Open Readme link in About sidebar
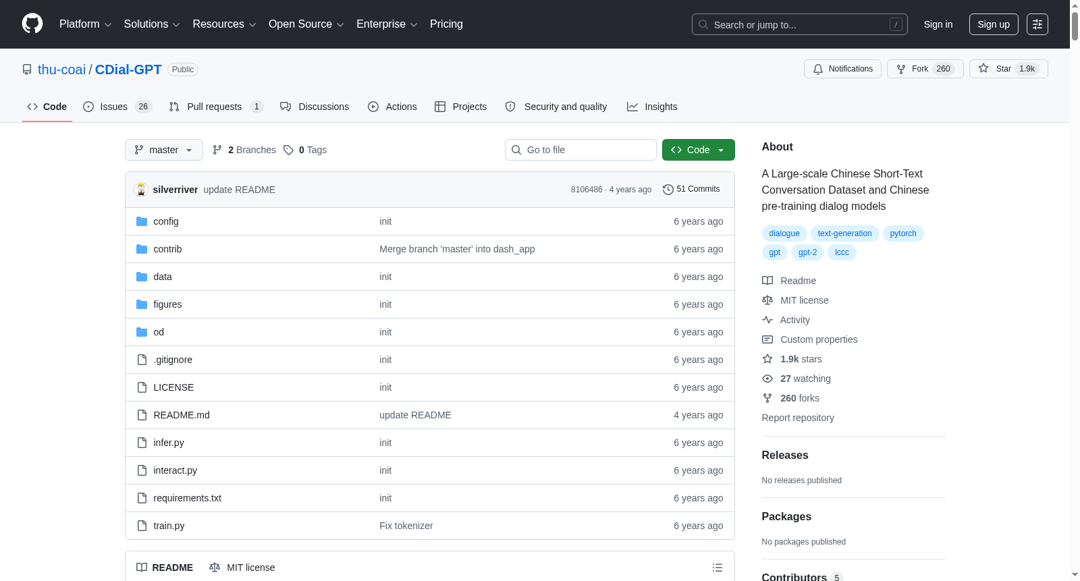1080x581 pixels. pos(789,281)
